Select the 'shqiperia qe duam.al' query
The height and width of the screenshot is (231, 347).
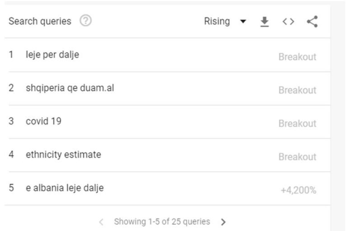tap(70, 88)
